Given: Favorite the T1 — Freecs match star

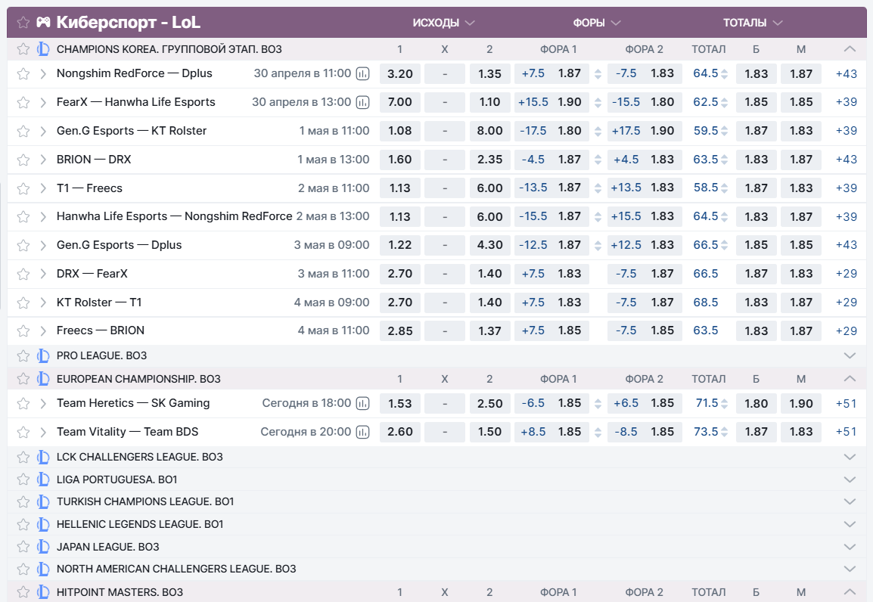Looking at the screenshot, I should pyautogui.click(x=23, y=188).
